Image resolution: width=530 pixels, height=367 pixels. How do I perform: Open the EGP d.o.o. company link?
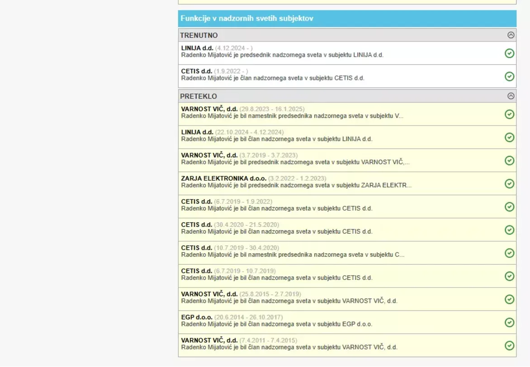[197, 317]
